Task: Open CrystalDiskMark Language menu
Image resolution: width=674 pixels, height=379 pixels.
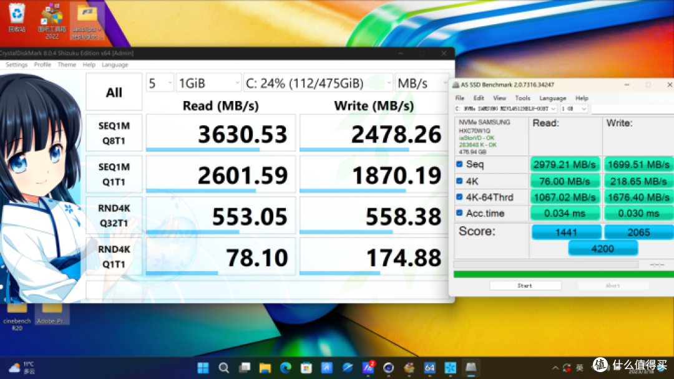Action: tap(115, 65)
